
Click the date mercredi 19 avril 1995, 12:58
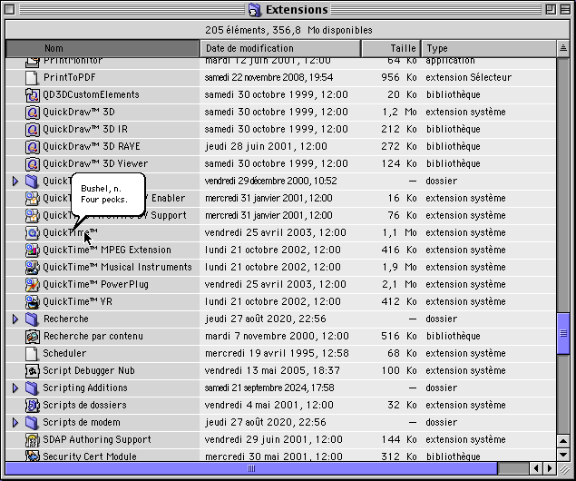pos(277,354)
